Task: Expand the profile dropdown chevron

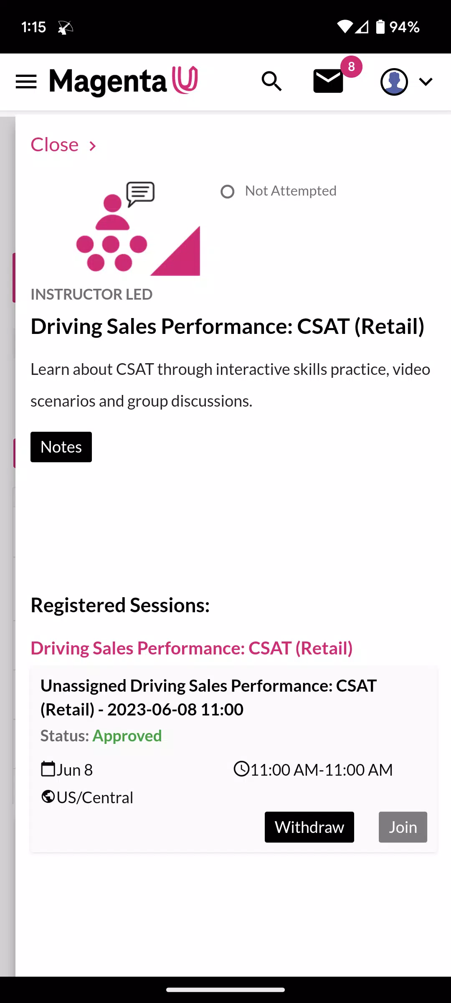Action: [x=426, y=81]
